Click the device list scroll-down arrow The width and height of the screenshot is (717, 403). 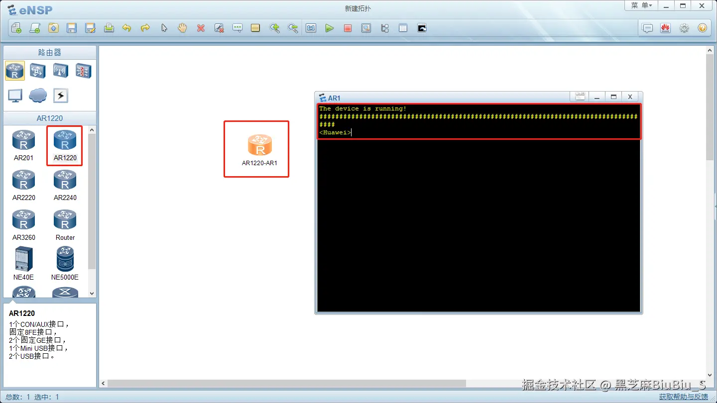tap(92, 294)
